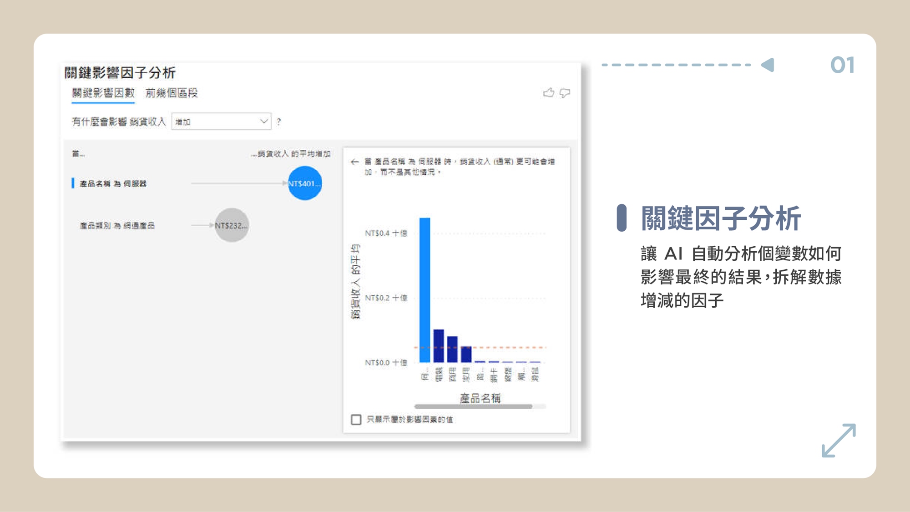Select 產品類別 為 網通產品 influencer row

tap(117, 226)
